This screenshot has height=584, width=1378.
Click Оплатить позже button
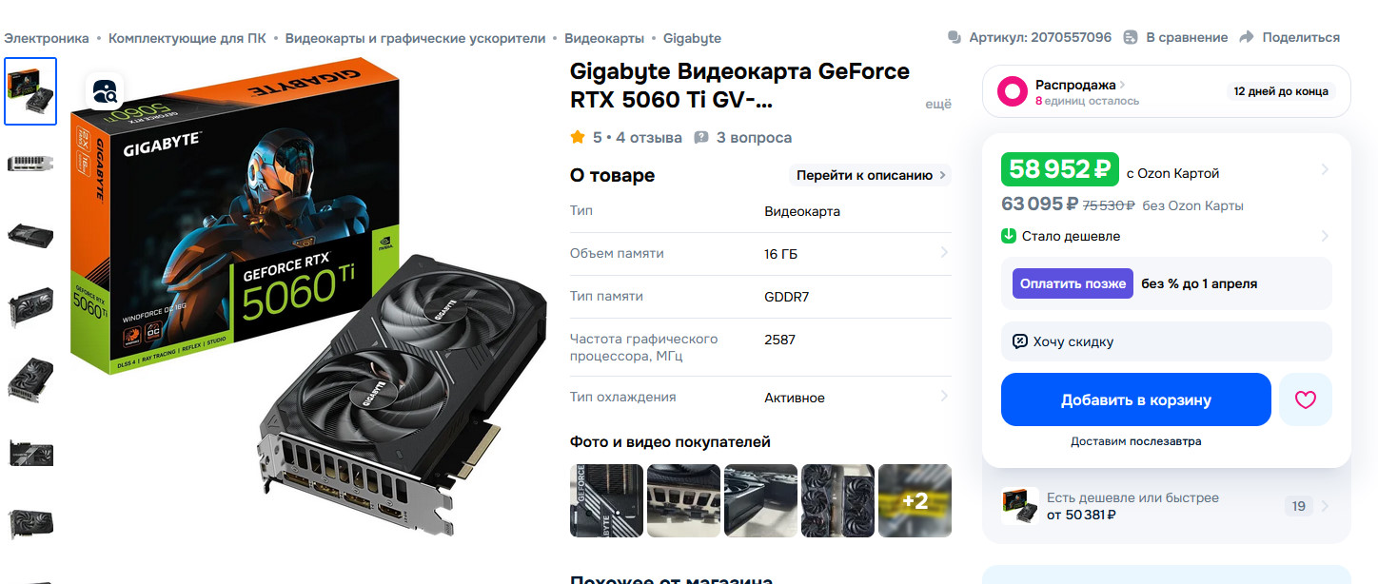pyautogui.click(x=1073, y=283)
